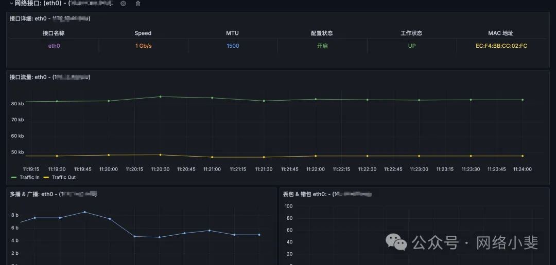Toggle Traffic In series in legend

pos(29,177)
